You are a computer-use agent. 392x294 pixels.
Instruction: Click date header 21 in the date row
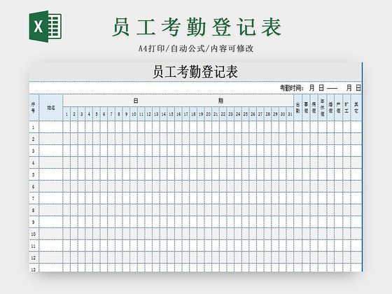click(216, 114)
